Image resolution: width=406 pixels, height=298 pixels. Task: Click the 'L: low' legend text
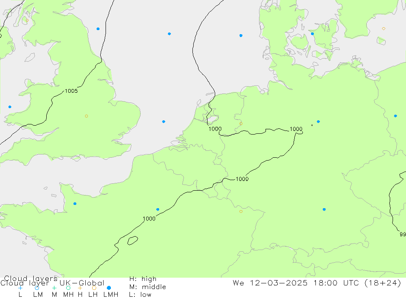(140, 295)
